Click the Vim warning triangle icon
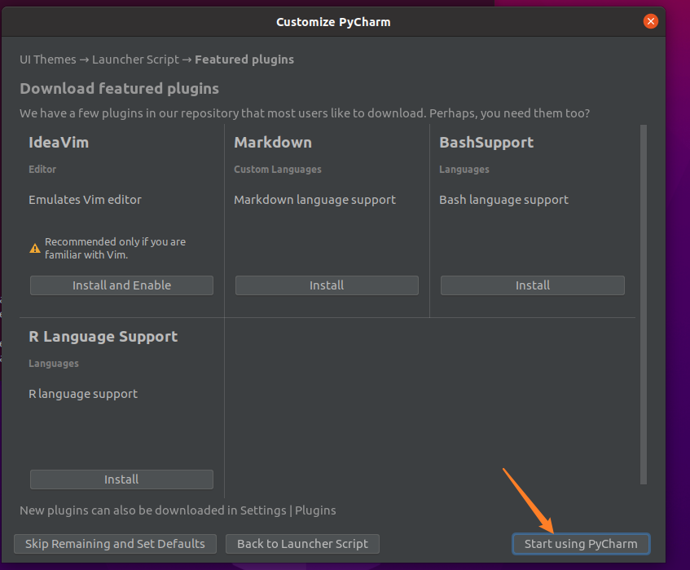Viewport: 690px width, 570px height. click(35, 248)
